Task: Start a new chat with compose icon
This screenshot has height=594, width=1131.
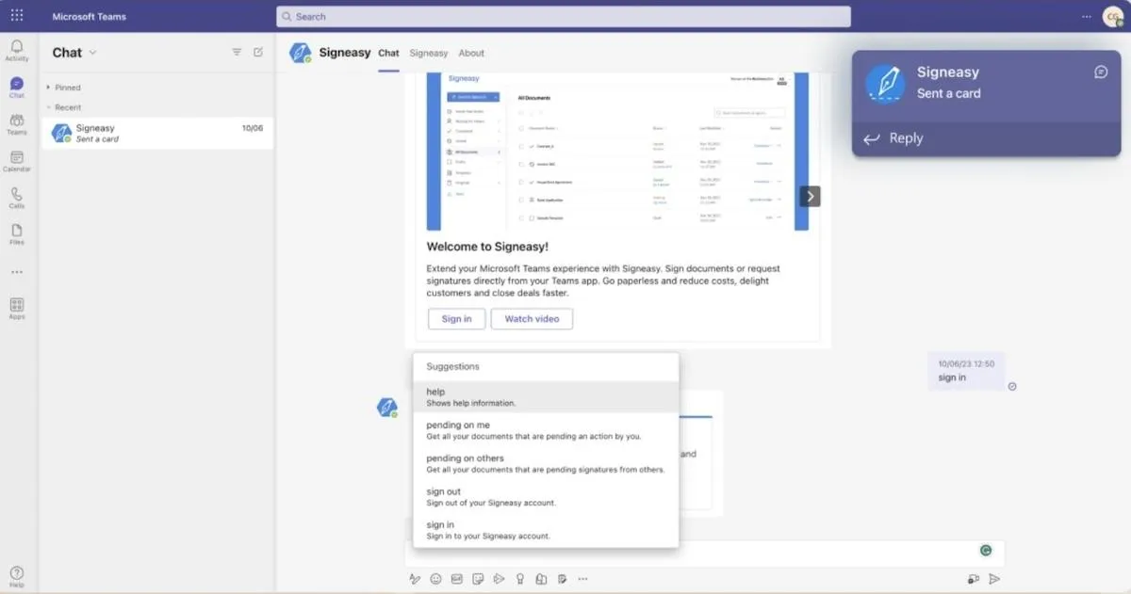Action: [258, 53]
